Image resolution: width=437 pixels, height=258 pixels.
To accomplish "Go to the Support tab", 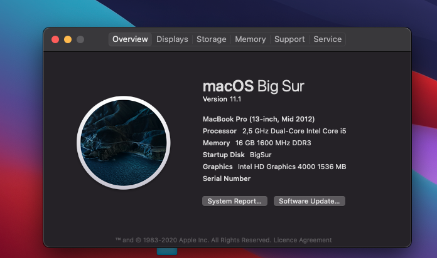I will pos(289,39).
